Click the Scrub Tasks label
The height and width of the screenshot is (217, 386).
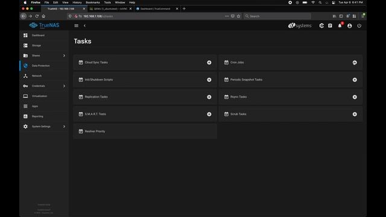238,114
